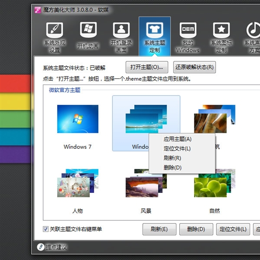
Task: Click the app logo in title bar
Action: point(38,10)
